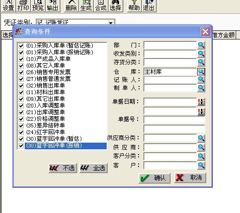Click the 删除 delete toolbar button
The image size is (240, 213).
71,6
